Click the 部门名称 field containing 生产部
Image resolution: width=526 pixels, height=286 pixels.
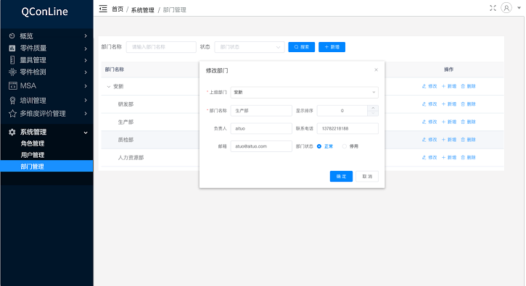[261, 111]
